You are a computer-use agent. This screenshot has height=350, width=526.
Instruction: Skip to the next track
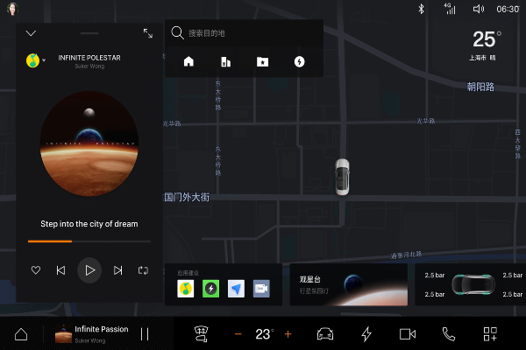118,270
